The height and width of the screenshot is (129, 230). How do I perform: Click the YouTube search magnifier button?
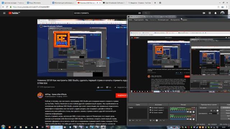pyautogui.click(x=146, y=13)
